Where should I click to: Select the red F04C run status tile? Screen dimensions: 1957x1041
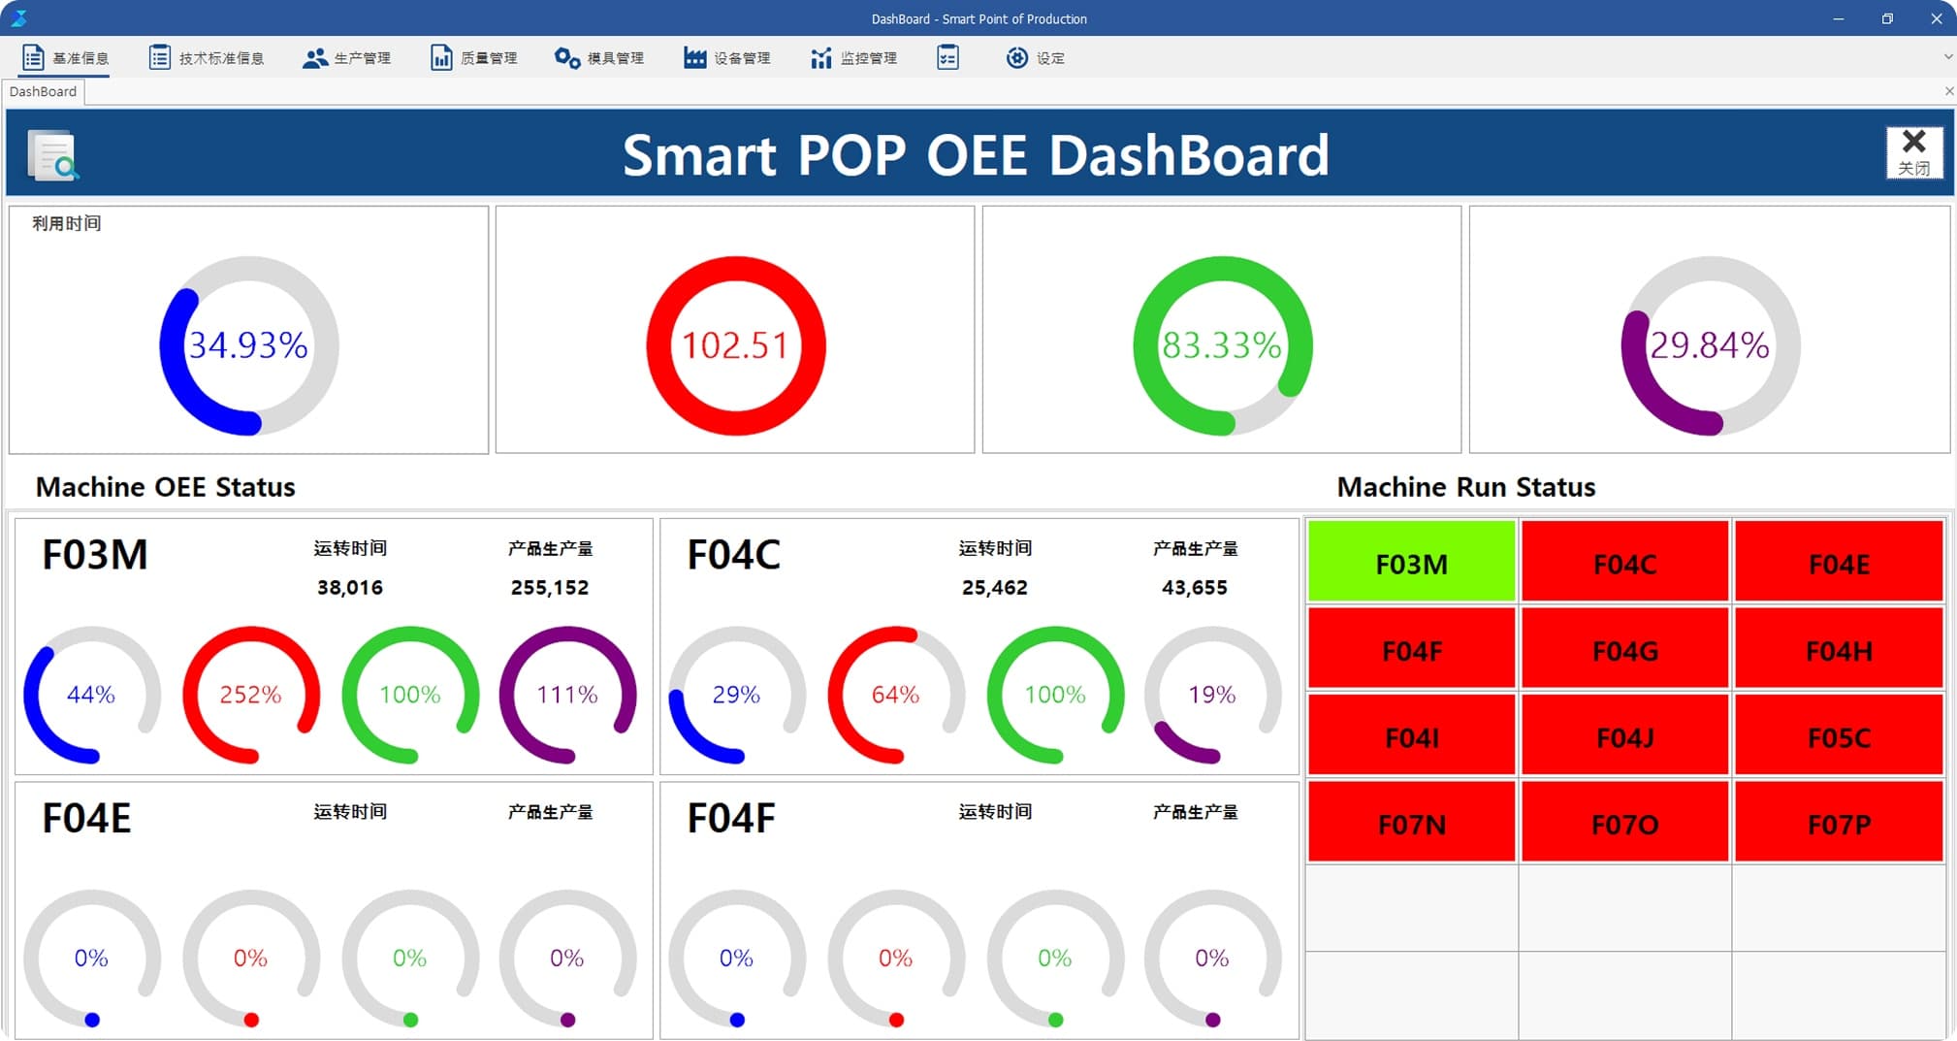(x=1623, y=561)
